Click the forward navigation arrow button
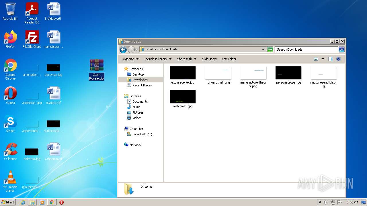This screenshot has height=206, width=367. (x=131, y=49)
